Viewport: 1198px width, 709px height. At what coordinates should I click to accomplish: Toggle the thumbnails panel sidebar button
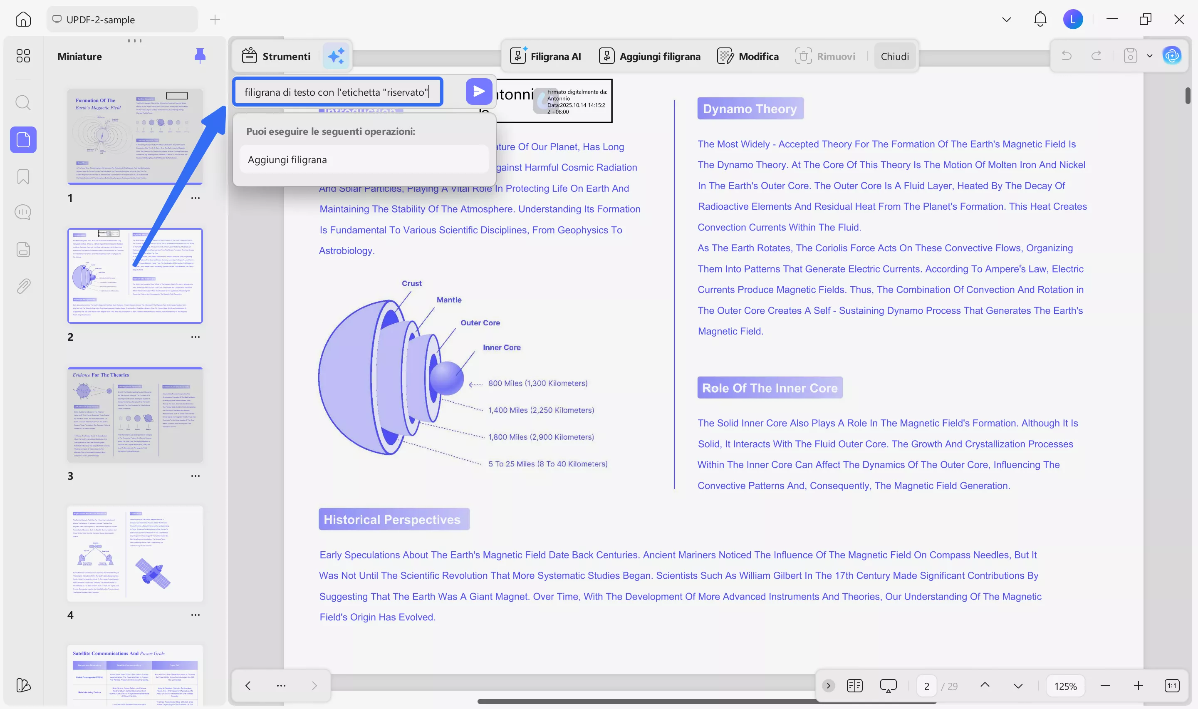(x=23, y=139)
